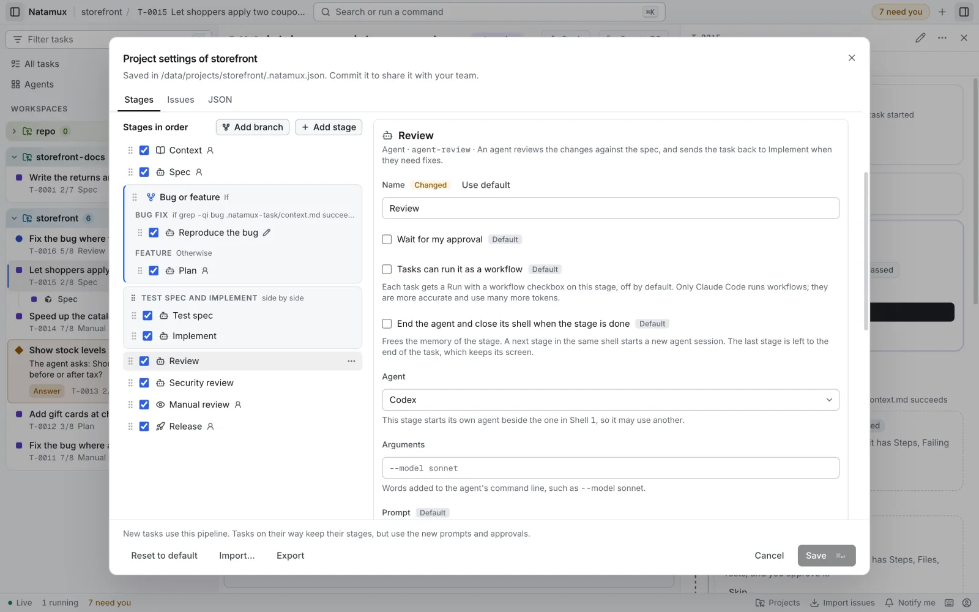Screen dimensions: 979x612
Task: Open the new tab plus icon
Action: pos(942,12)
